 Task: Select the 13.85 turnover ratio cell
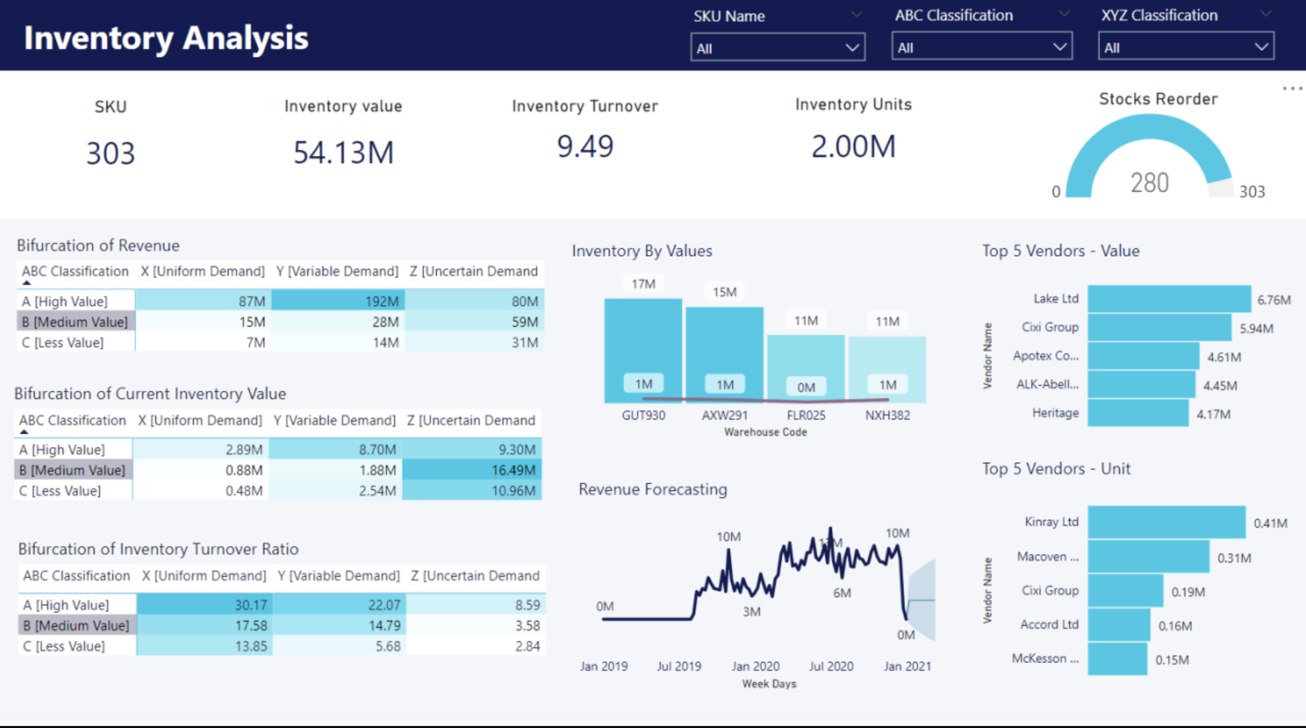[x=204, y=645]
